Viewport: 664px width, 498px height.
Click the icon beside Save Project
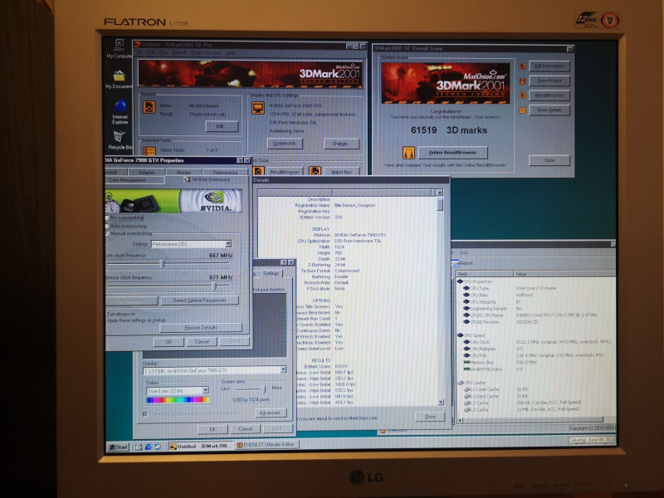pyautogui.click(x=522, y=81)
